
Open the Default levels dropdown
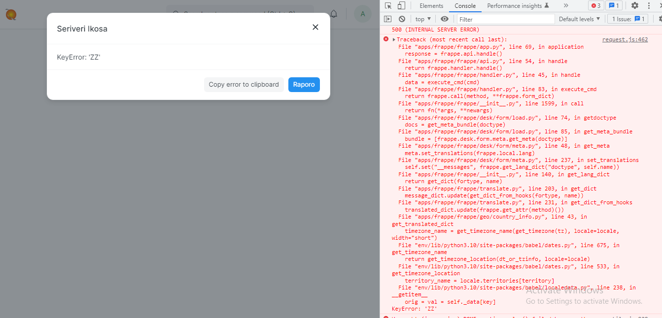coord(579,19)
